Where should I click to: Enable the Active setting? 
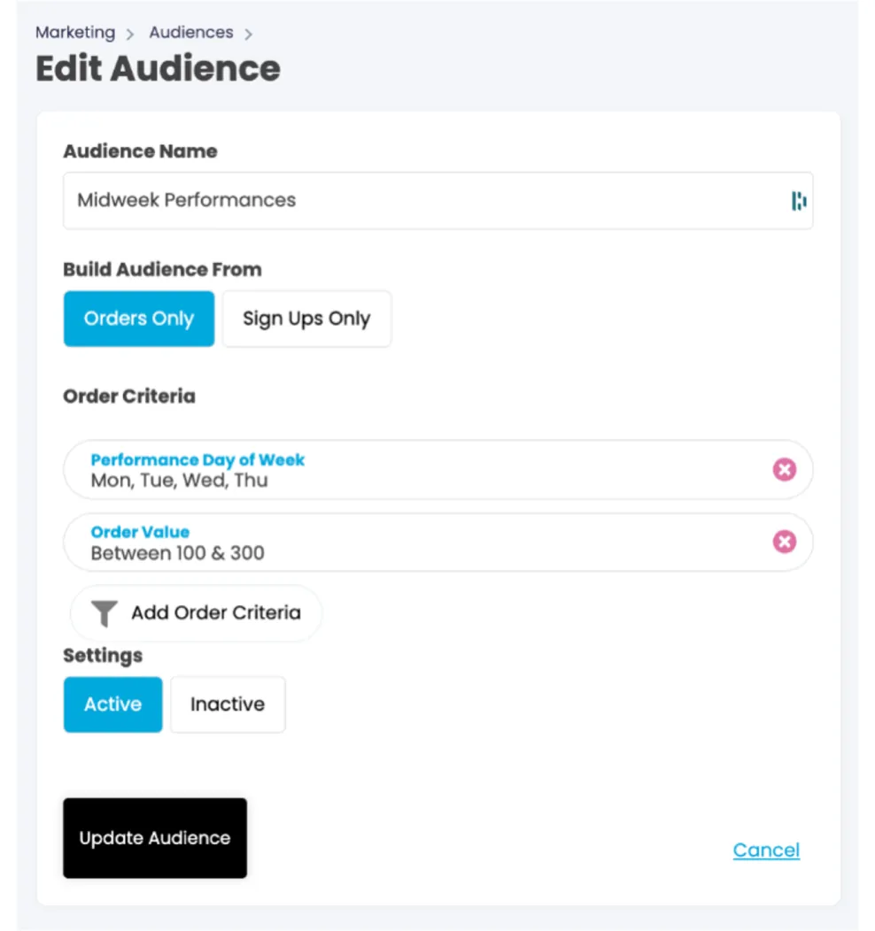(x=112, y=704)
